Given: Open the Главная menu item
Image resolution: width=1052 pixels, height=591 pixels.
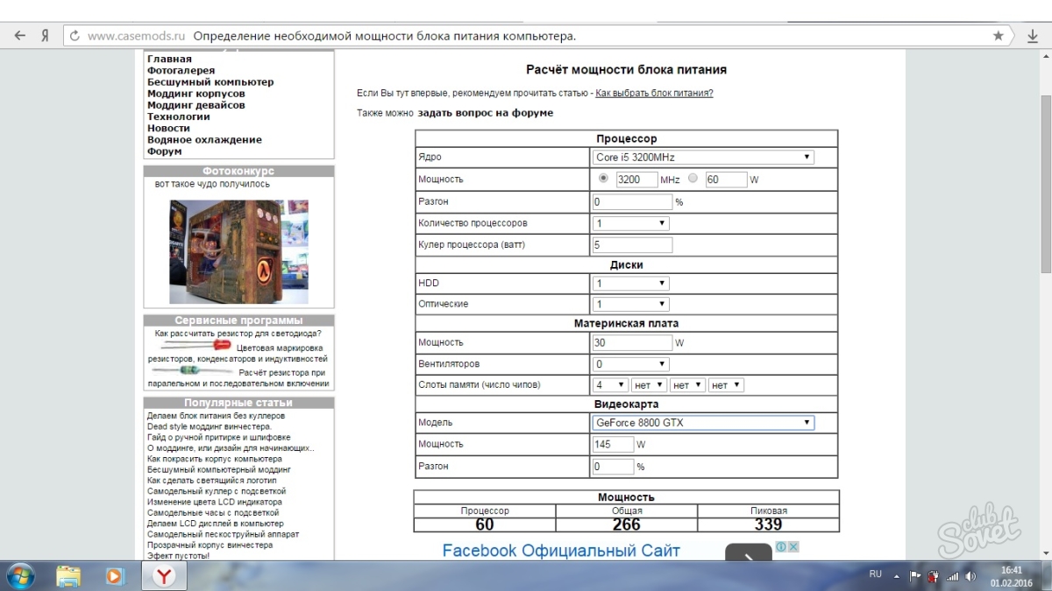Looking at the screenshot, I should pos(169,60).
